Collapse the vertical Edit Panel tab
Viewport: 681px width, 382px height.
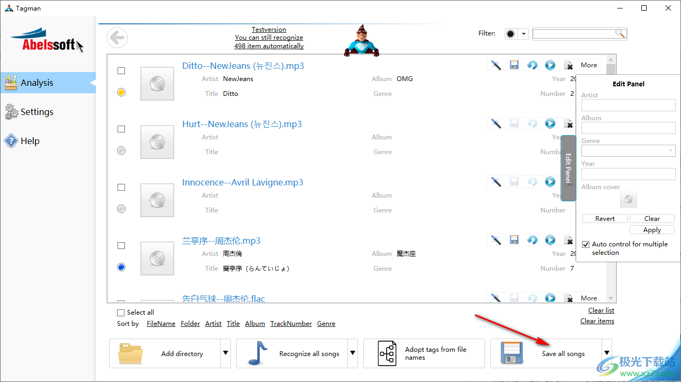pos(568,168)
